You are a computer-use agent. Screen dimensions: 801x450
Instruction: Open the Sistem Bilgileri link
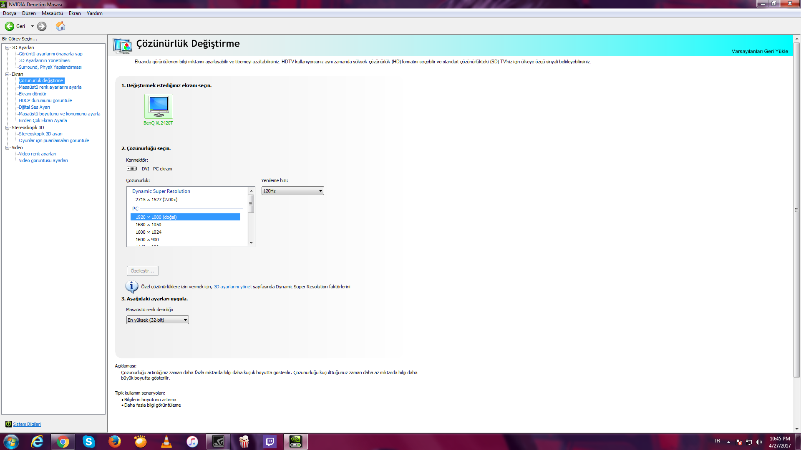pos(27,424)
